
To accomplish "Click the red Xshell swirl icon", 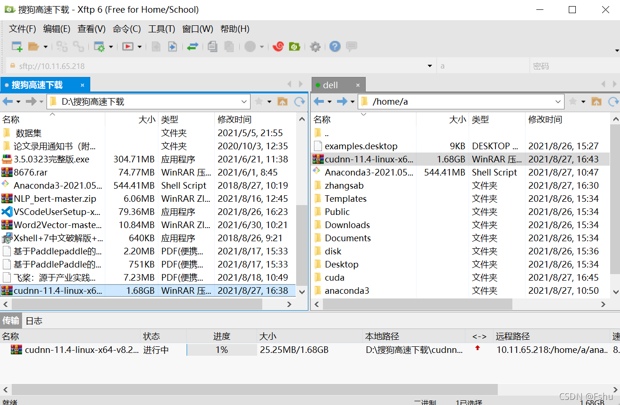I will (x=278, y=46).
